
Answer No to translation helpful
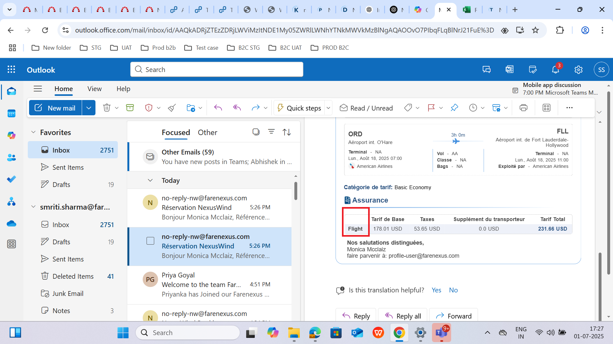tap(453, 290)
